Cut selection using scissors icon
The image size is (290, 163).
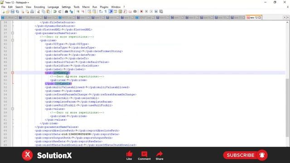point(39,12)
